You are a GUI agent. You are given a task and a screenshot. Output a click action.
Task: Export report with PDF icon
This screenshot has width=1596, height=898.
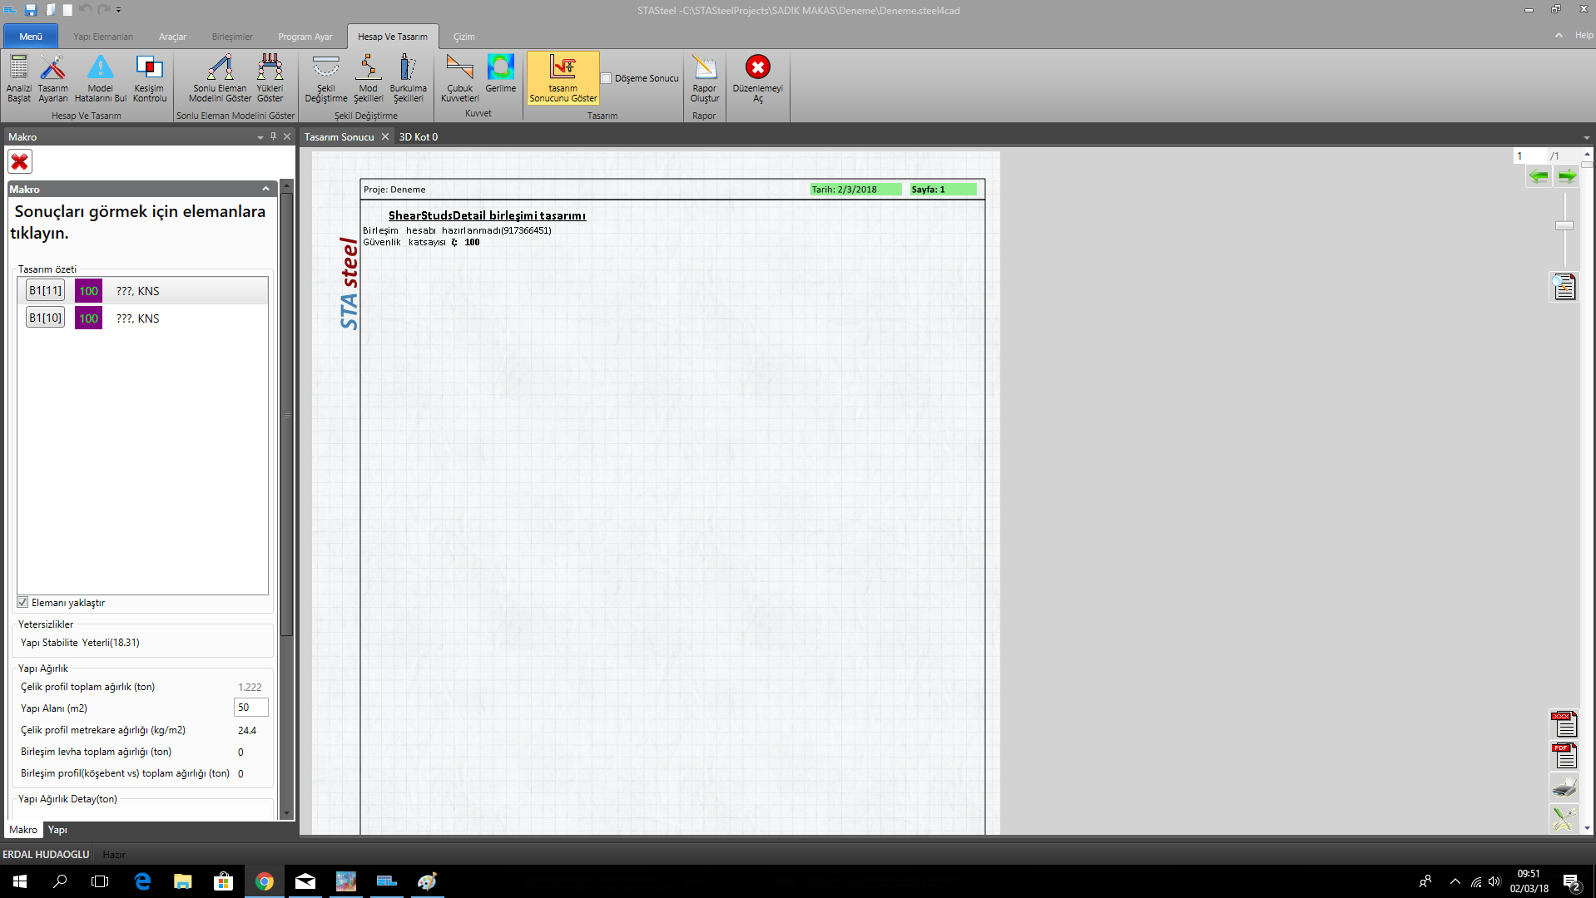1564,756
